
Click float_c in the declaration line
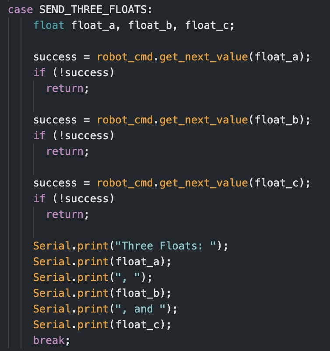pos(207,25)
